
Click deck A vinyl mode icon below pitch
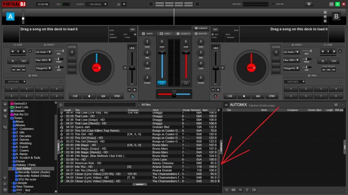tap(132, 96)
